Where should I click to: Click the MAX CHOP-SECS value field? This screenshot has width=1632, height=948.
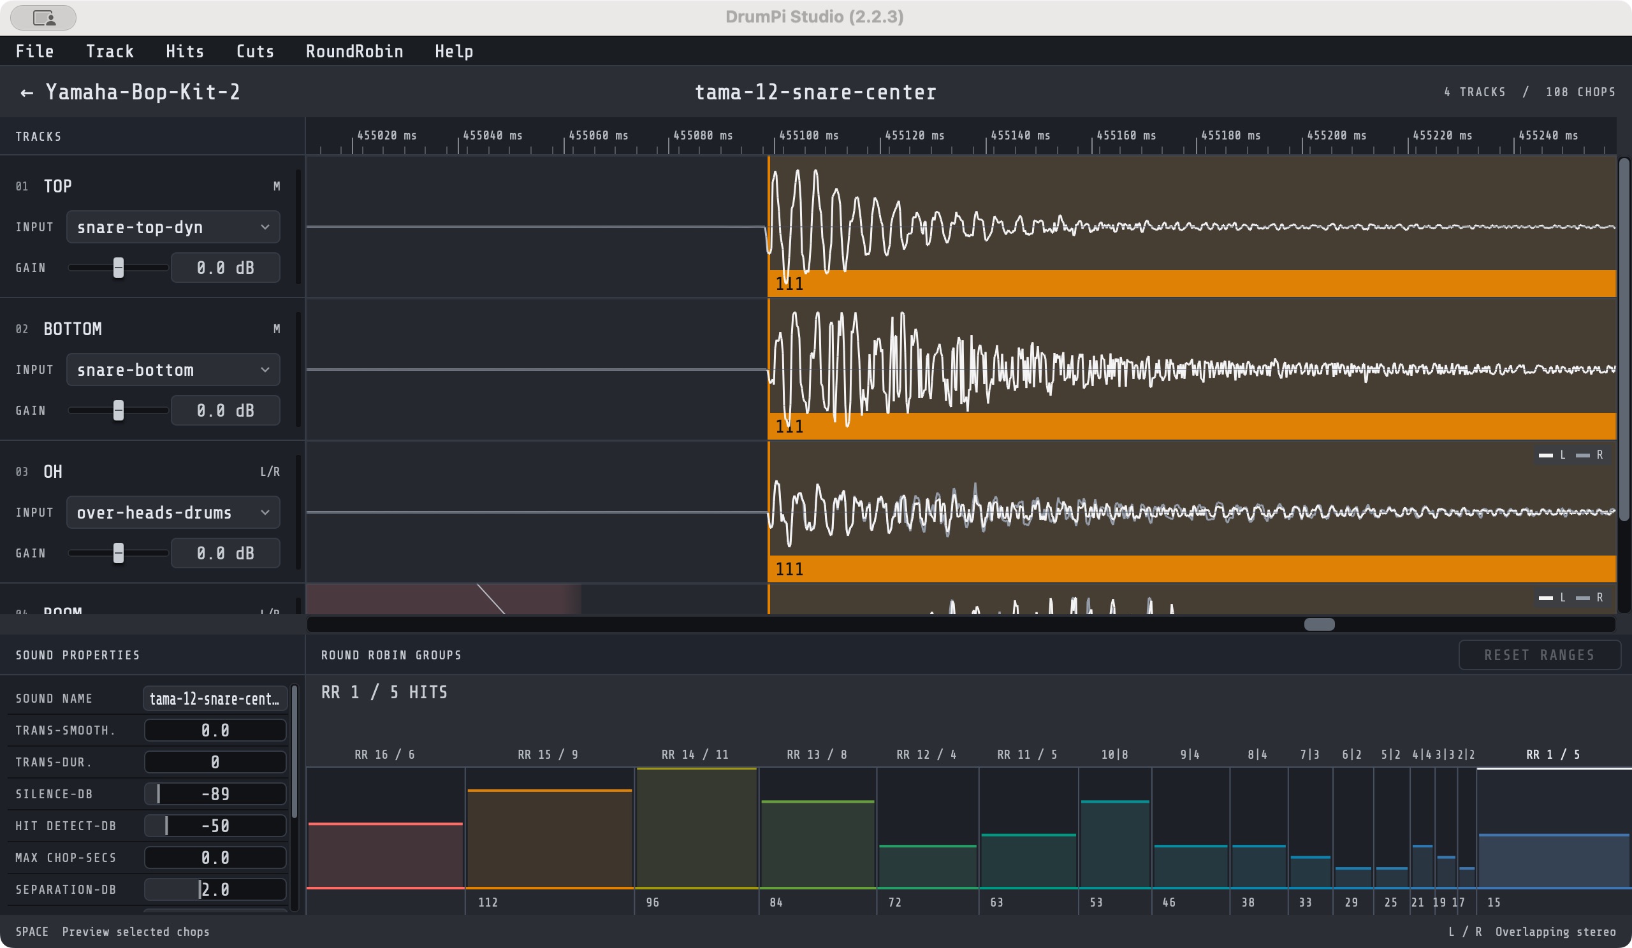tap(215, 858)
